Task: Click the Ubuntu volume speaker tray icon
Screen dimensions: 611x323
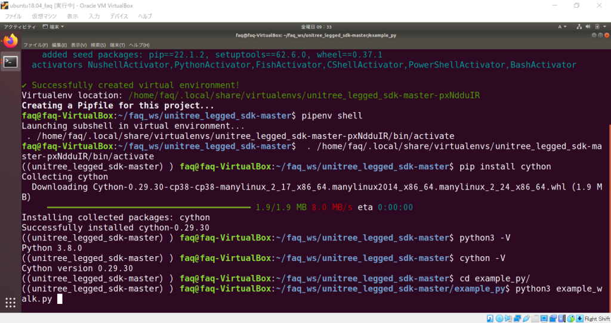Action: [x=588, y=26]
